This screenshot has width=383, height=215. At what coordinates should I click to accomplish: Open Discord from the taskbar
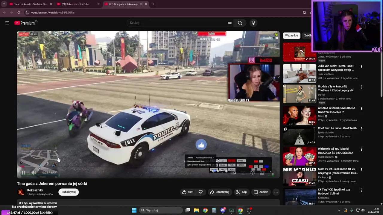coord(223,210)
